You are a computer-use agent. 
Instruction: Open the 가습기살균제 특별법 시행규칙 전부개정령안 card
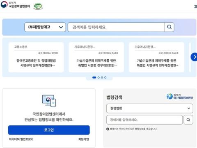pos(156,57)
